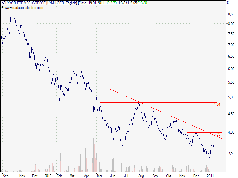Click the Okt label on time axis
The height and width of the screenshot is (178, 238).
click(169, 176)
